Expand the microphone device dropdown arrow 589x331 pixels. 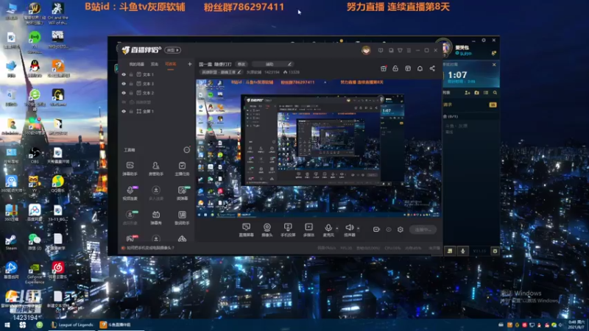pyautogui.click(x=337, y=228)
